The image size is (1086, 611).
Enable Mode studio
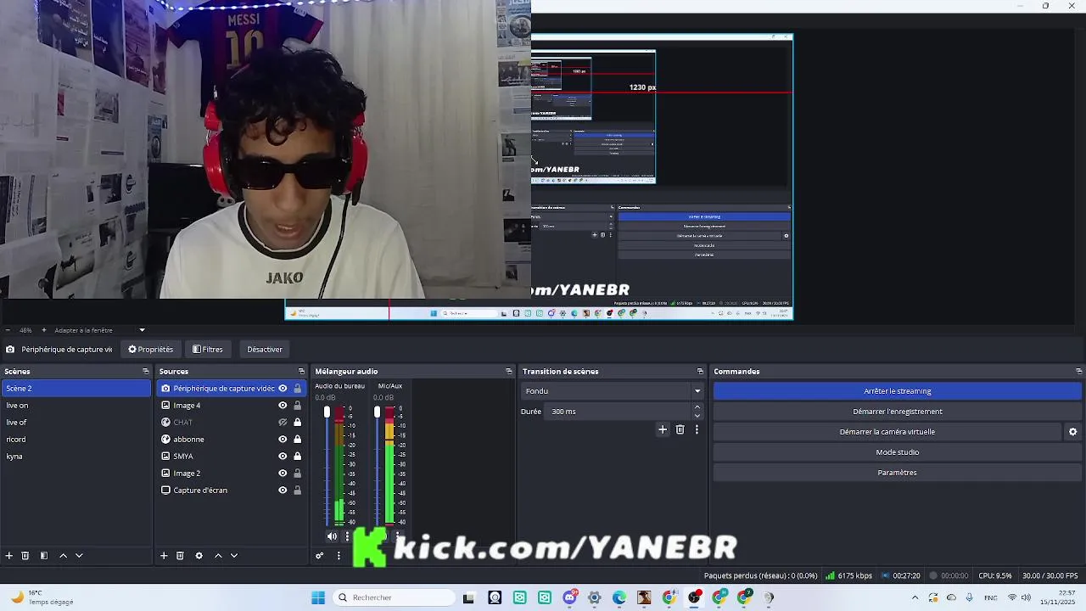click(897, 452)
